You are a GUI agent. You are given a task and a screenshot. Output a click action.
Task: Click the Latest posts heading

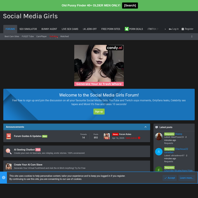166,127
